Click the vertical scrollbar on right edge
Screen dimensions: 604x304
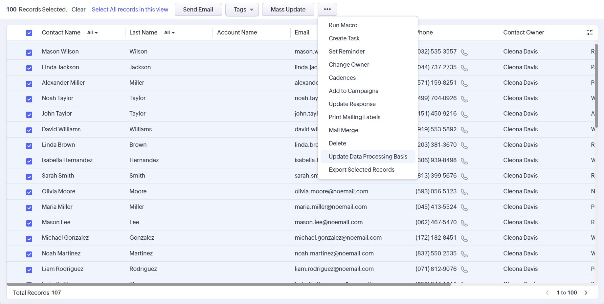(596, 86)
